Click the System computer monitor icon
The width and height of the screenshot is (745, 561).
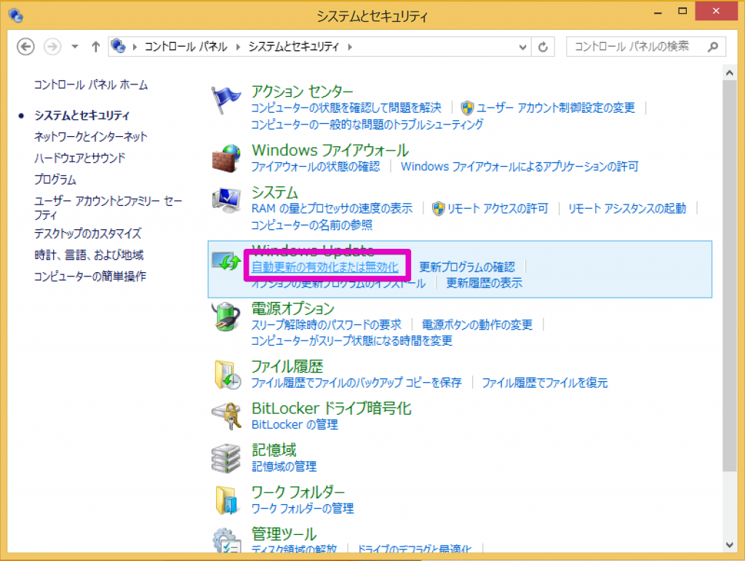tap(226, 200)
